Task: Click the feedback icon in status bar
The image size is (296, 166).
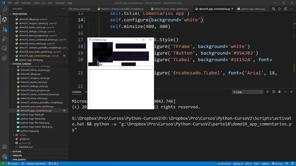Action: pos(287,164)
